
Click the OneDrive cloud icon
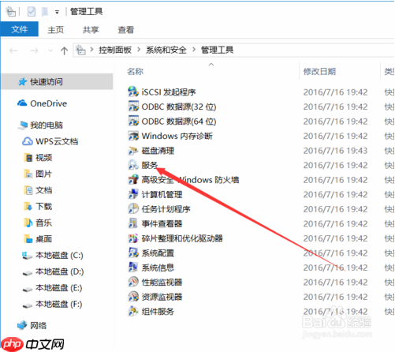tap(22, 103)
